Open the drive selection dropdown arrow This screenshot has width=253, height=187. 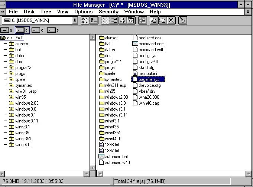click(75, 20)
